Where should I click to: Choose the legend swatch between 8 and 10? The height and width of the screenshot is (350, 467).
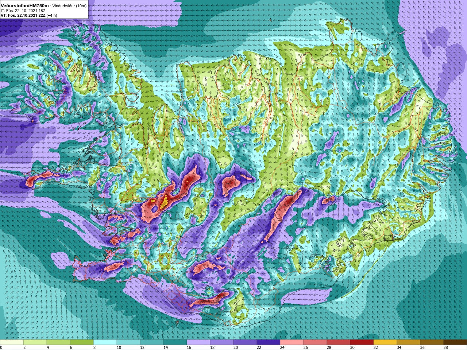tap(105, 342)
